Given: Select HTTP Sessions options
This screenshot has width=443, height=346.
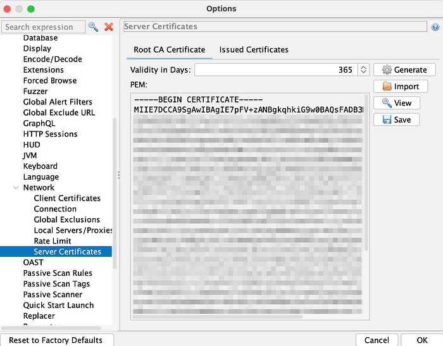Looking at the screenshot, I should coord(50,134).
